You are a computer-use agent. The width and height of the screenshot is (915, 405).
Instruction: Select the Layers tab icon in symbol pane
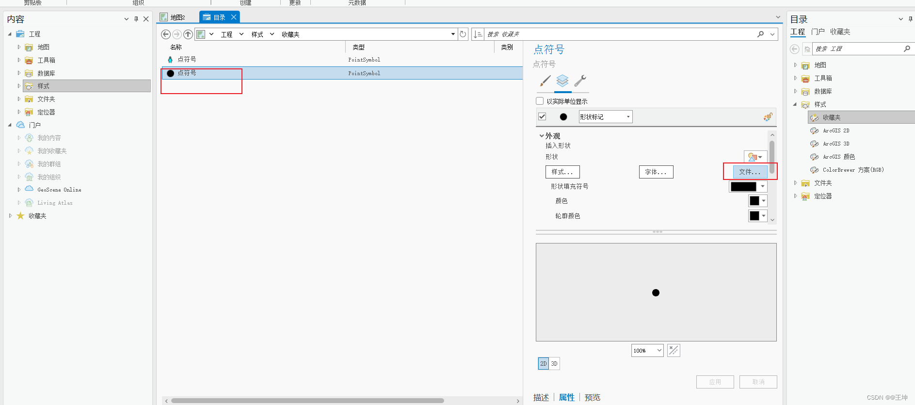tap(562, 81)
